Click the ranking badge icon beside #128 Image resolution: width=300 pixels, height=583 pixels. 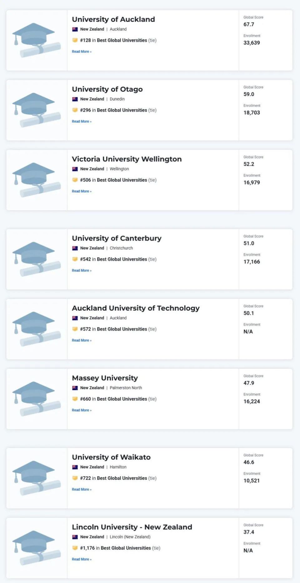tap(75, 40)
